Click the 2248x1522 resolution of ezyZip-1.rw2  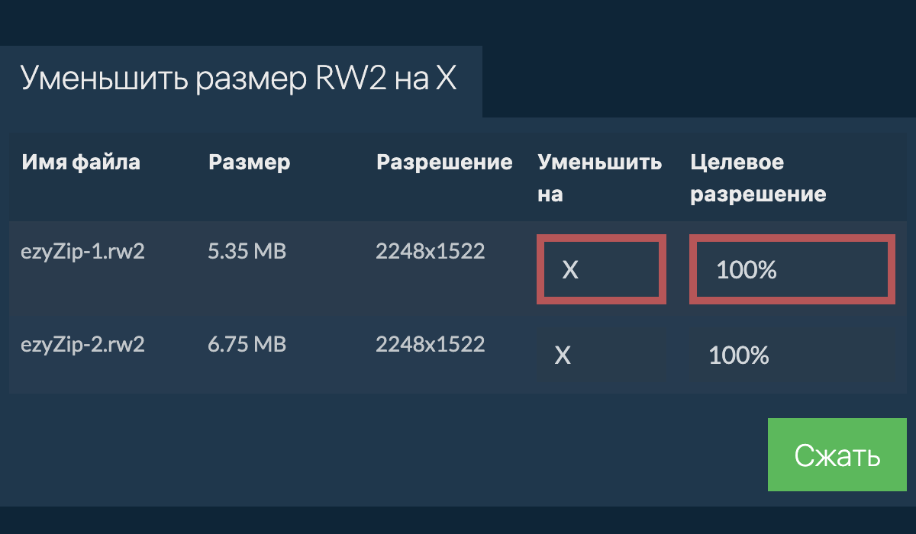point(431,251)
